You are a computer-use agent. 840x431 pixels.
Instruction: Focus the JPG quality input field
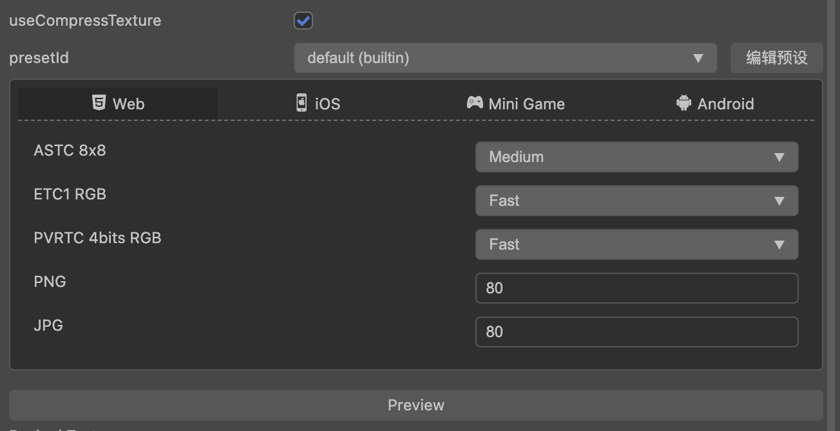pos(636,332)
